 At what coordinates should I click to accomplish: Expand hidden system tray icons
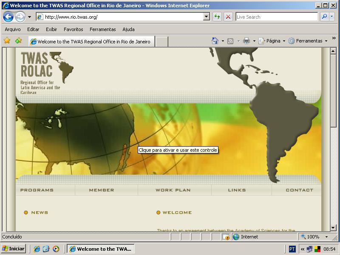(303, 249)
